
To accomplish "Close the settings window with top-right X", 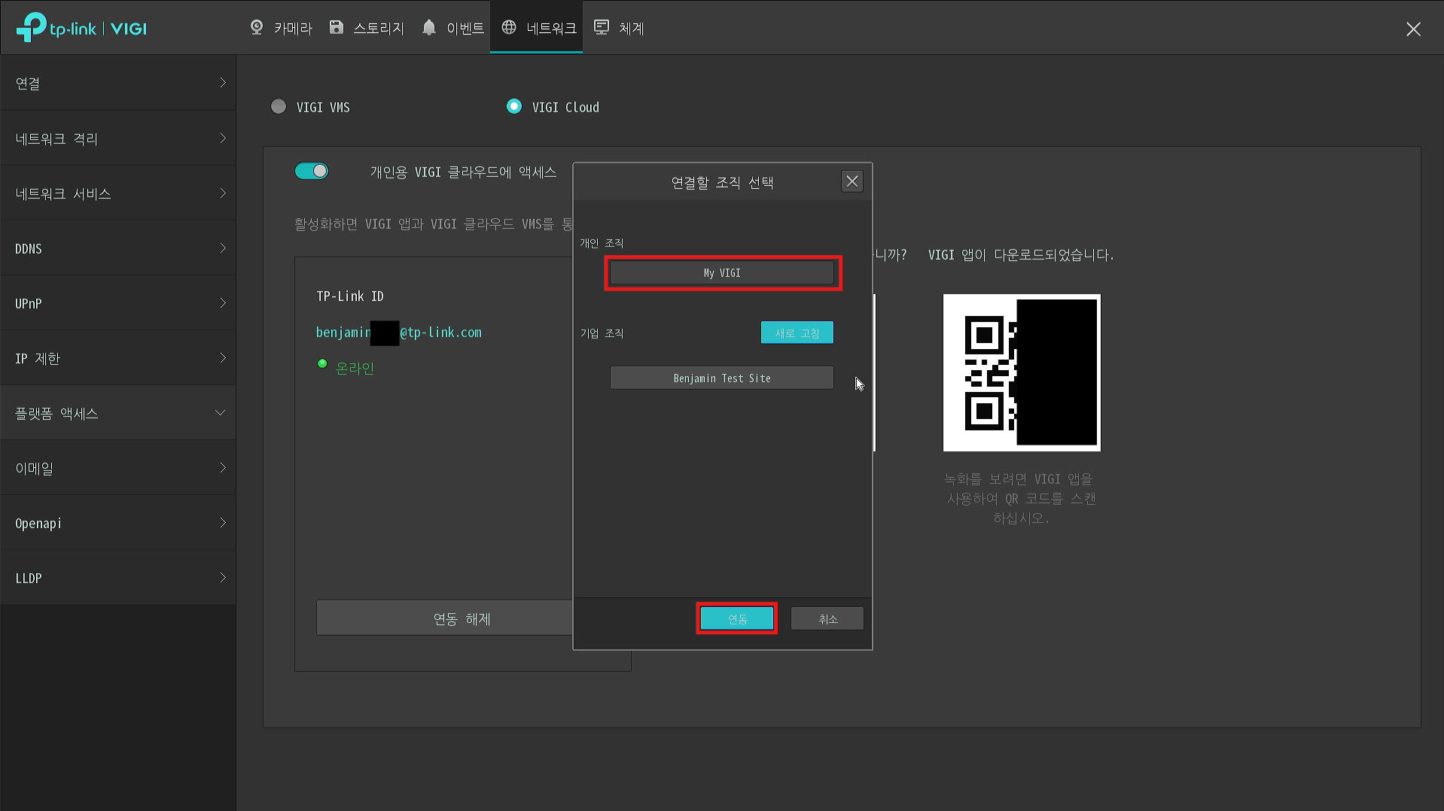I will point(1413,29).
